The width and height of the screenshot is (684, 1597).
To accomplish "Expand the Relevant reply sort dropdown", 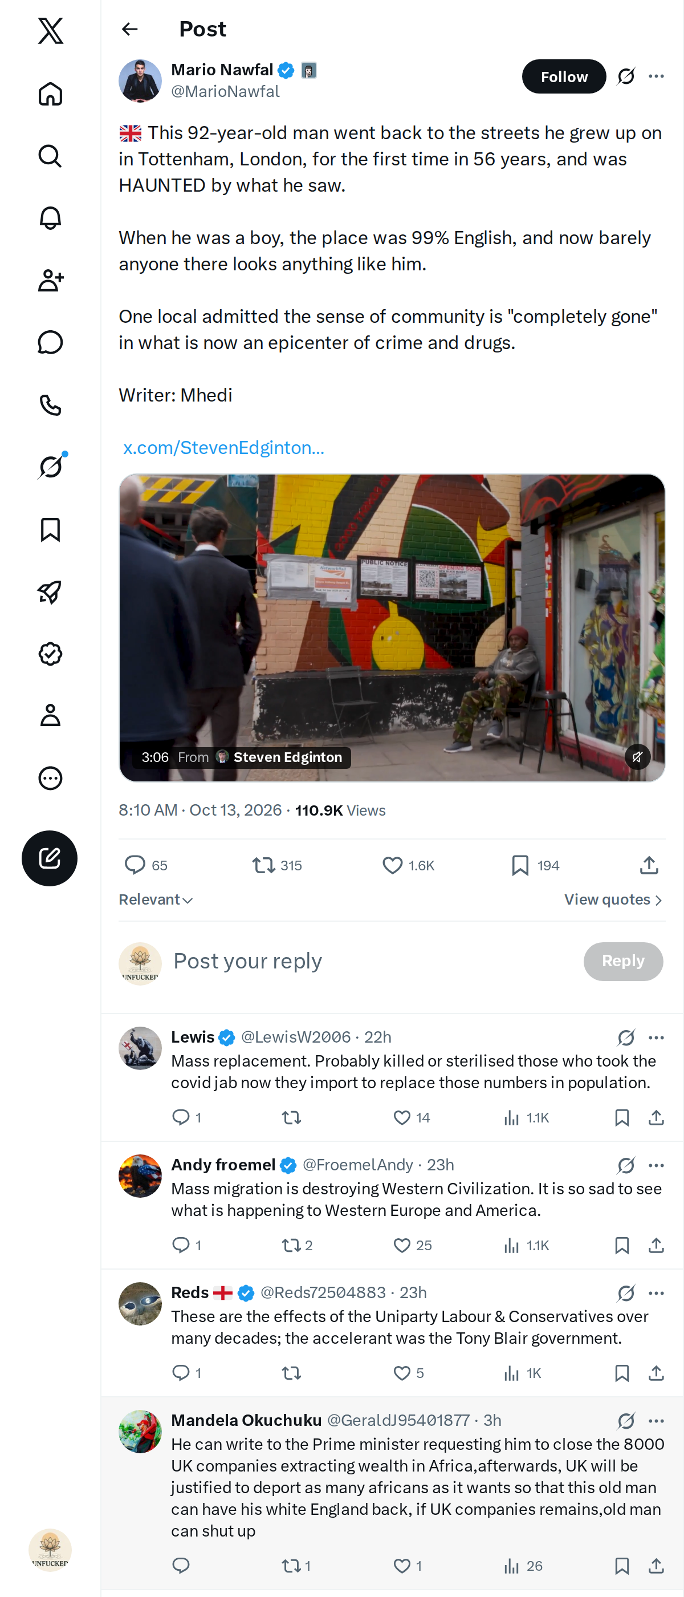I will pyautogui.click(x=156, y=899).
